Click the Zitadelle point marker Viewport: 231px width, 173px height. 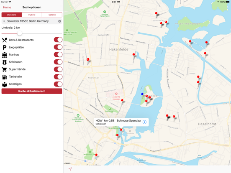pyautogui.click(x=130, y=131)
